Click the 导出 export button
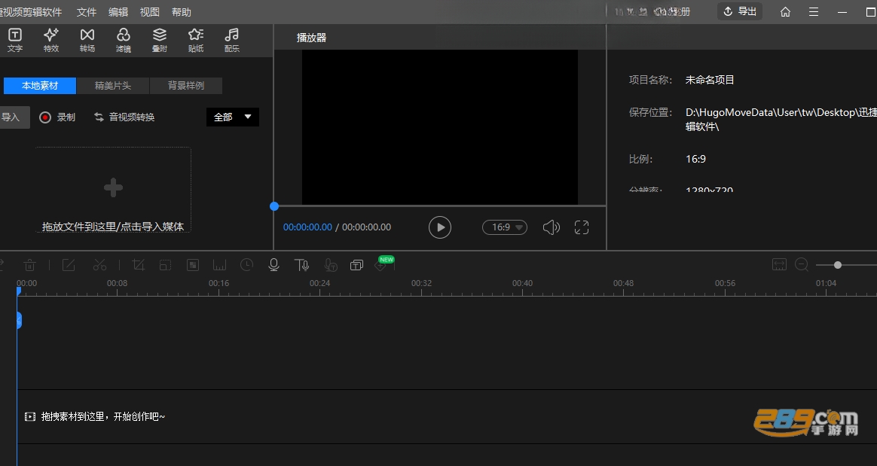Screen dimensions: 877x466 click(740, 11)
